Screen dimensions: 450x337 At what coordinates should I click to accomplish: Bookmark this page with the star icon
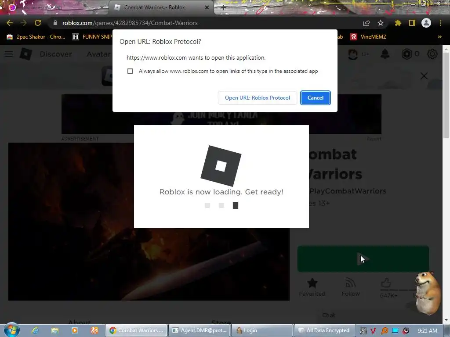point(381,23)
